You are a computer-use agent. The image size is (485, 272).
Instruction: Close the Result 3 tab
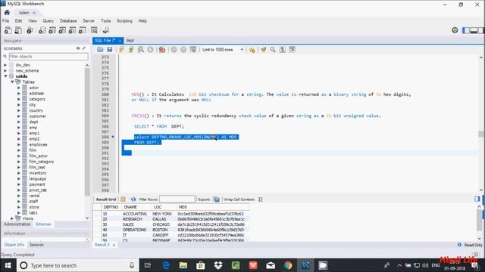[114, 245]
